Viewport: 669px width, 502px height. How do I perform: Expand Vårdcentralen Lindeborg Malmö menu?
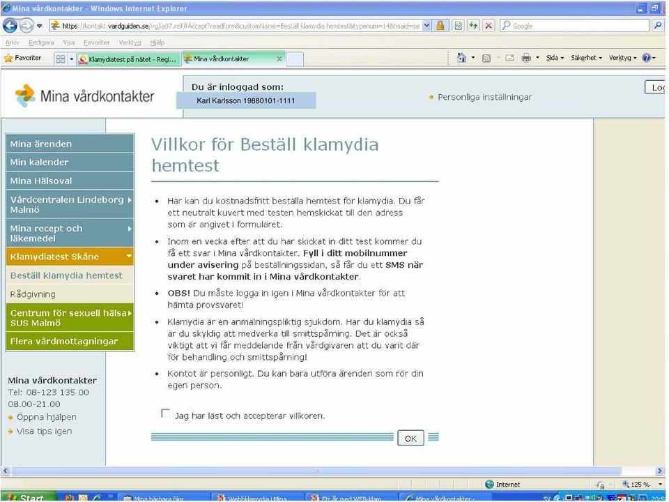coord(70,204)
